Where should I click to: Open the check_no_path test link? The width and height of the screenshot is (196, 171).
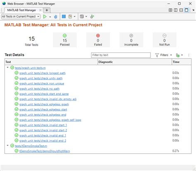(x=39, y=89)
